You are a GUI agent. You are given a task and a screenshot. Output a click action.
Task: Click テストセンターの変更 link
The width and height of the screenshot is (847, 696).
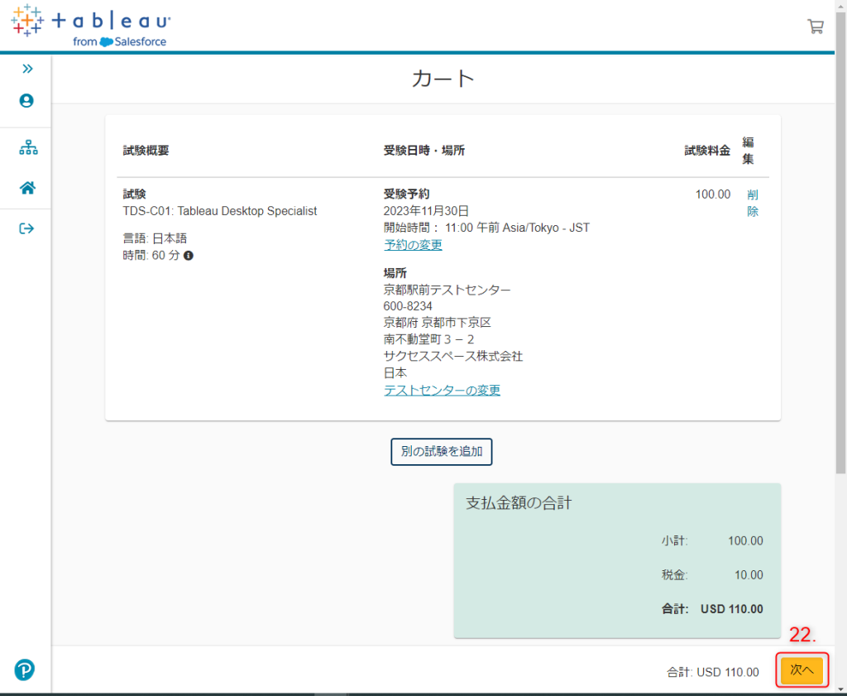(442, 390)
